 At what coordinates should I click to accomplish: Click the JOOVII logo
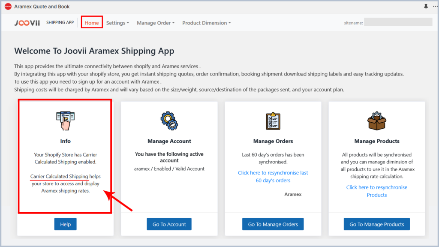[27, 23]
